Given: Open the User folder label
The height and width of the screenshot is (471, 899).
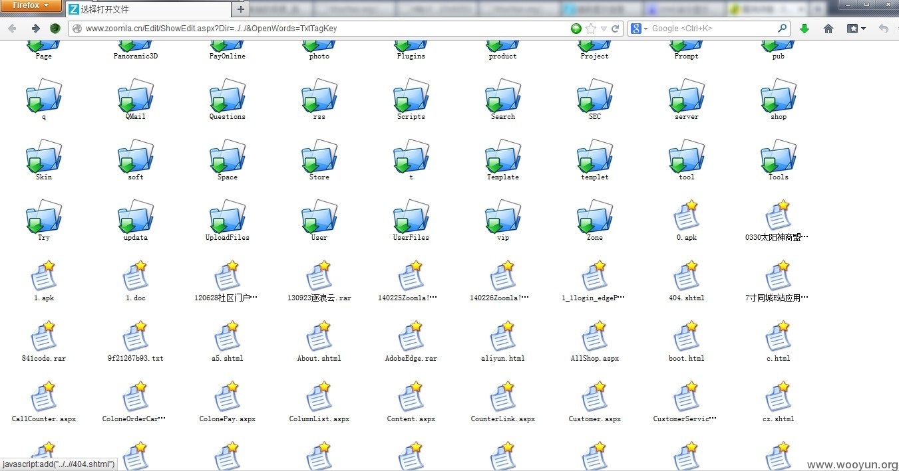Looking at the screenshot, I should click(x=319, y=238).
